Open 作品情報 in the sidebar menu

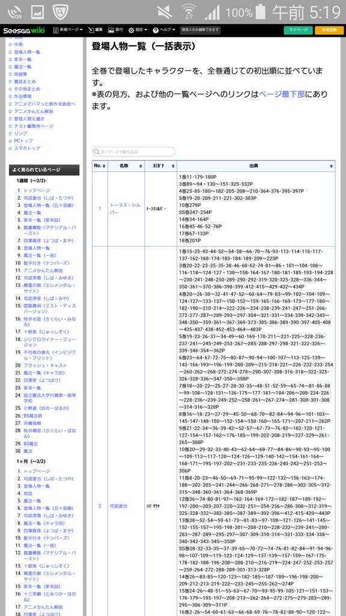click(x=23, y=97)
